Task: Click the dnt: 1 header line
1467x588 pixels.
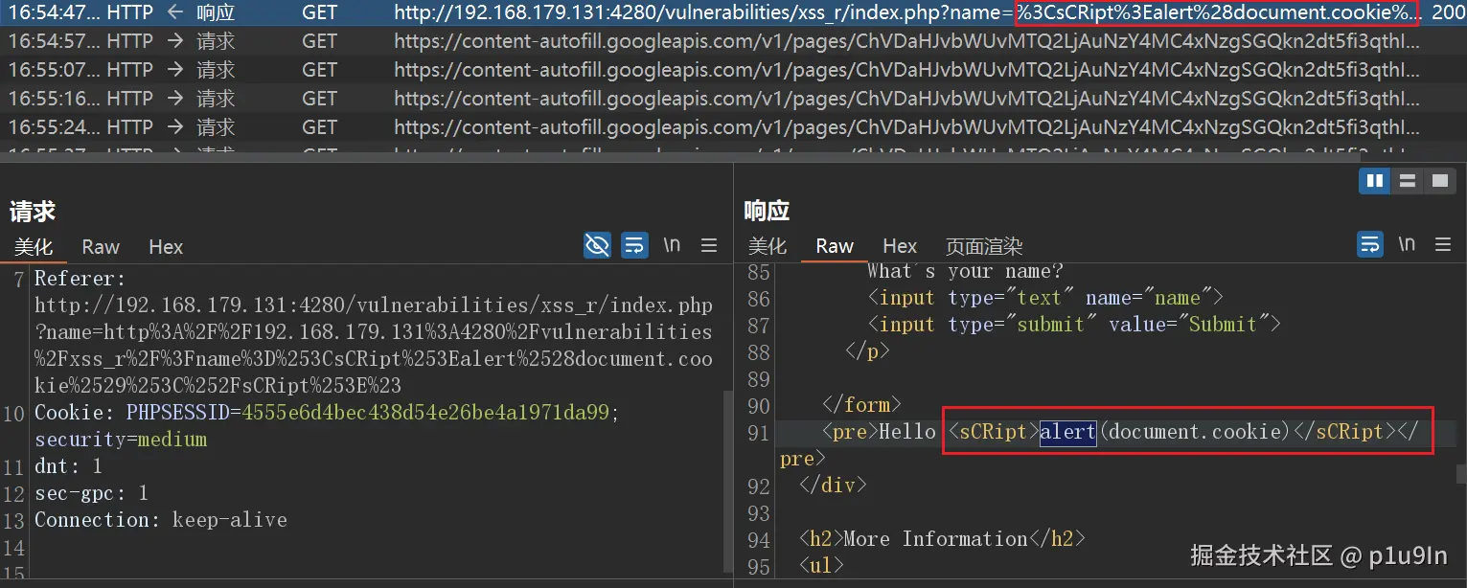Action: (x=68, y=466)
